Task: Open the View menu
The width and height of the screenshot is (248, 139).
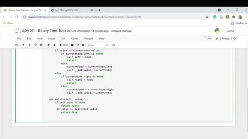Action: click(40, 39)
